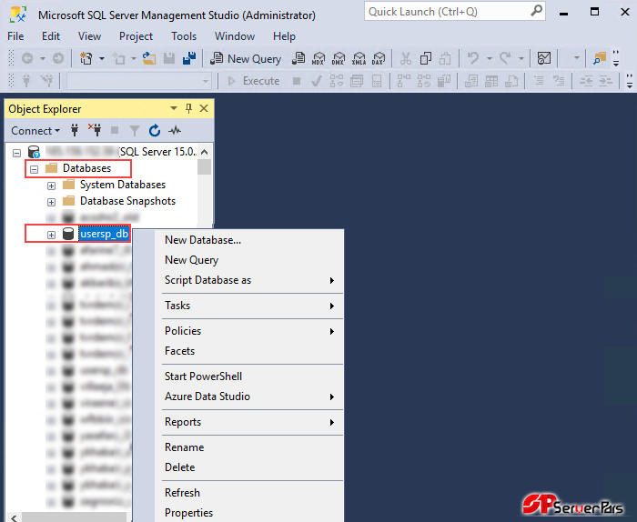This screenshot has height=522, width=637.
Task: Click the Database Engine Query icon
Action: 298,59
